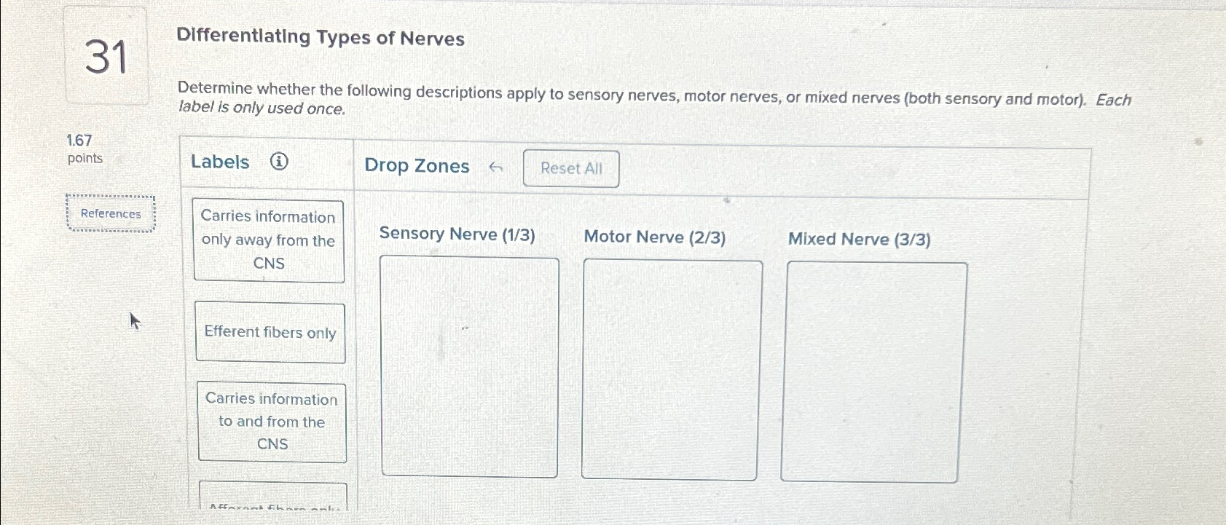
Task: Click the Sensory Nerve (1/3) drop zone
Action: pyautogui.click(x=468, y=364)
